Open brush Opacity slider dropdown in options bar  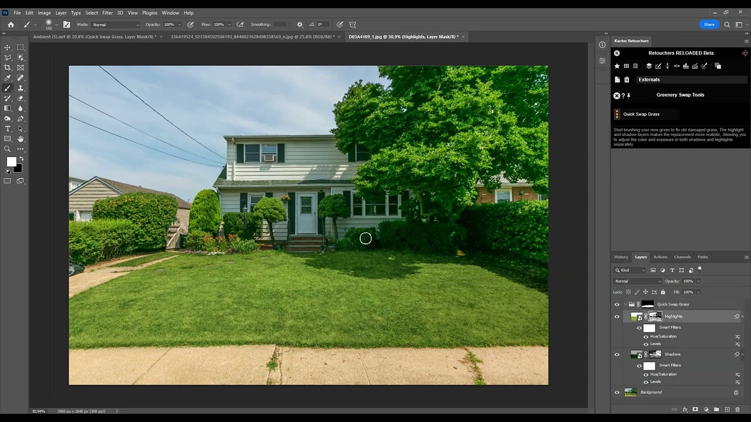click(x=180, y=25)
